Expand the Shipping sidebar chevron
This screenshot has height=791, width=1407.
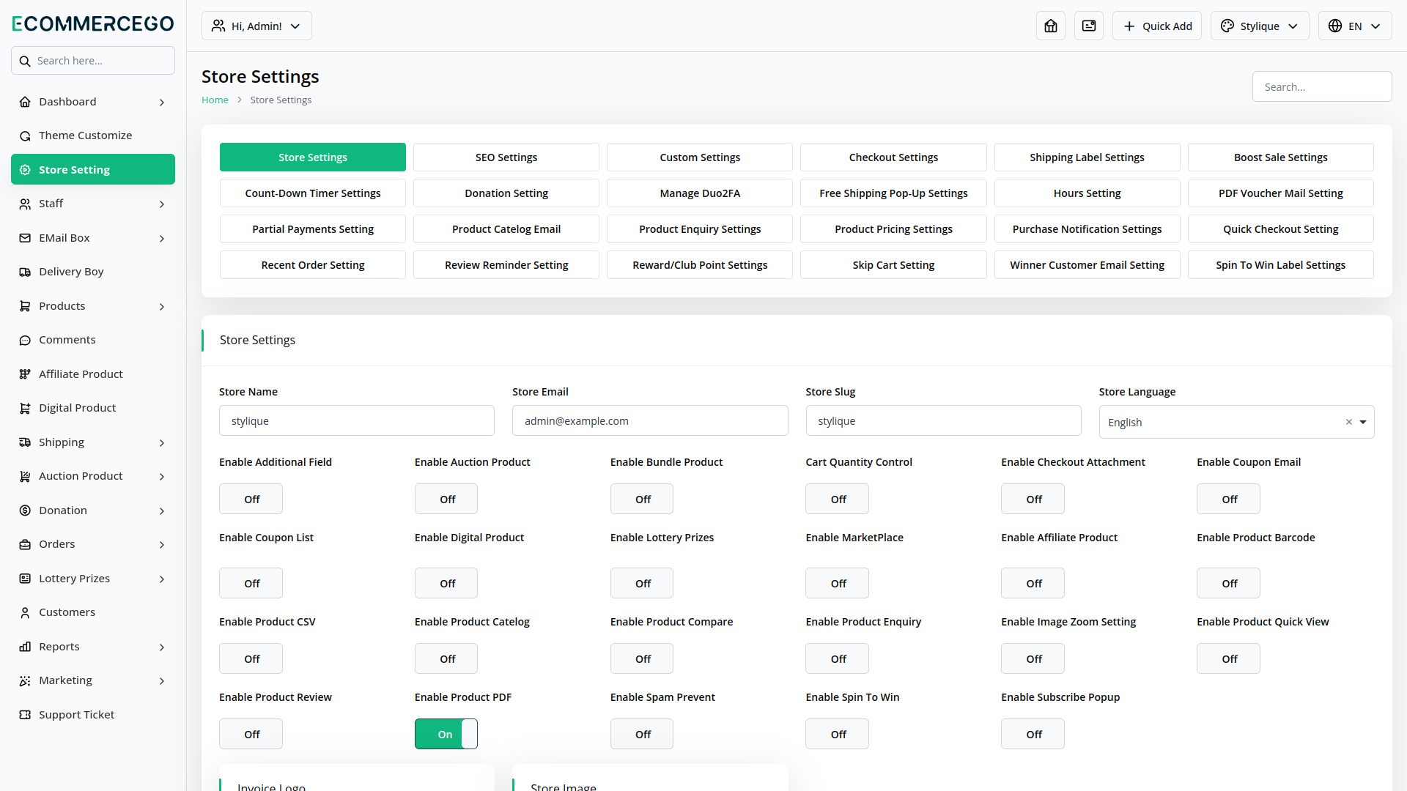[x=162, y=442]
